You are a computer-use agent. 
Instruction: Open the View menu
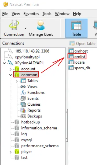[16, 14]
